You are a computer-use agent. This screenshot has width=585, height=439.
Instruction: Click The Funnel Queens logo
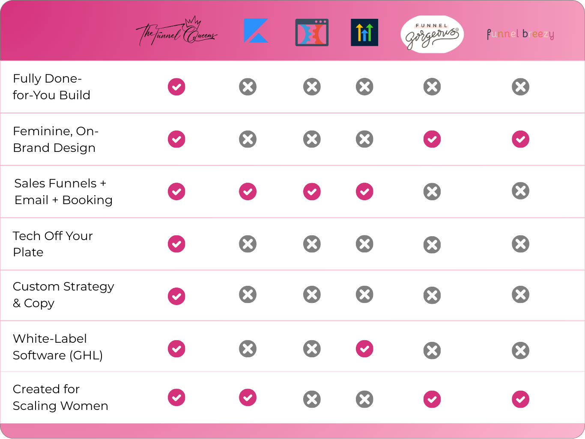tap(176, 31)
